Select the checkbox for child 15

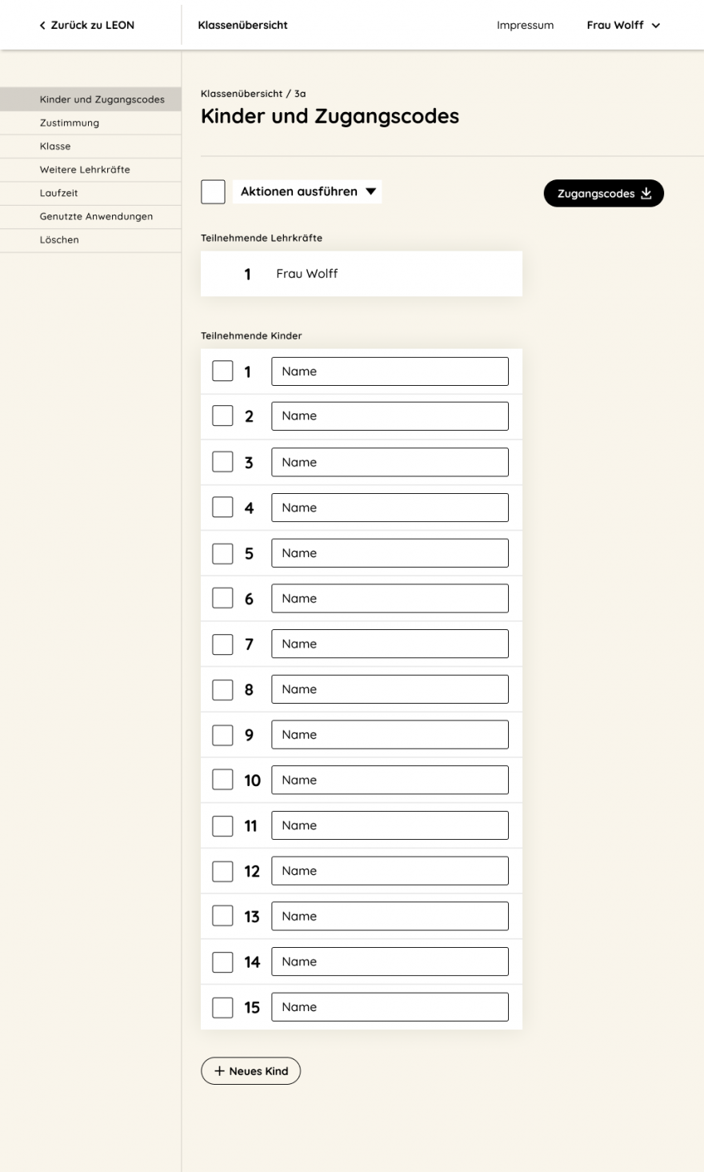(222, 1007)
